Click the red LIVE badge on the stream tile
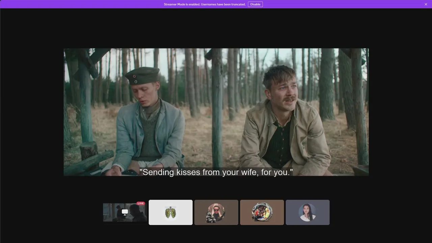The image size is (432, 243). coord(141,204)
